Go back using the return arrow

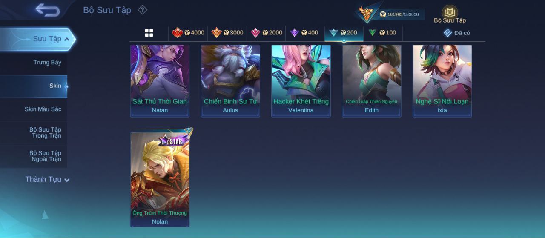[x=47, y=9]
